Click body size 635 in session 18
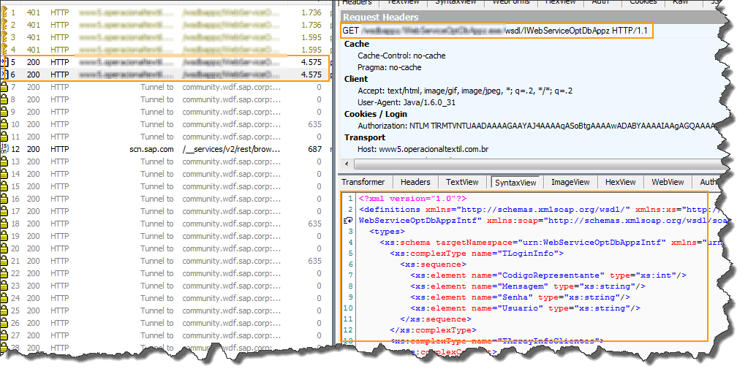The width and height of the screenshot is (748, 377). coord(315,223)
